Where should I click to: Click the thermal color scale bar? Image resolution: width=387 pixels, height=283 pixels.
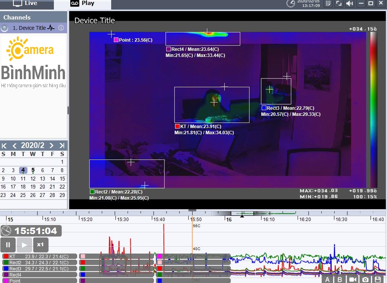pos(373,109)
